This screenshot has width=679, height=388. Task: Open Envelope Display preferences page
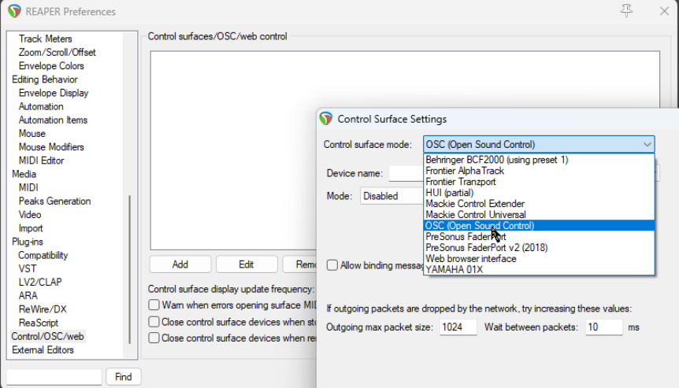click(54, 93)
